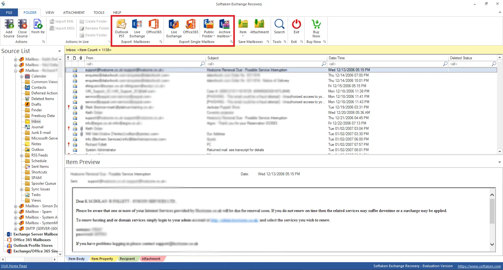Open the Public Folder export option
The image size is (503, 270).
coord(209,28)
